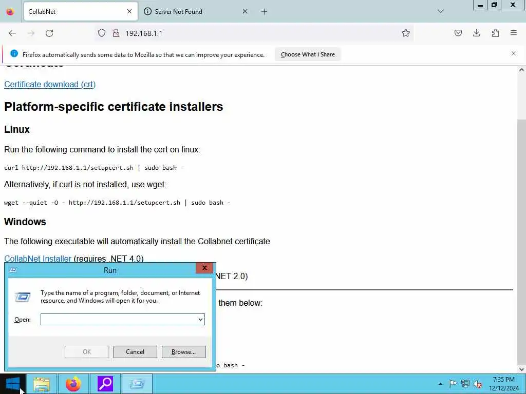Image resolution: width=526 pixels, height=394 pixels.
Task: Click the Run dialog title bar icon
Action: [x=13, y=270]
